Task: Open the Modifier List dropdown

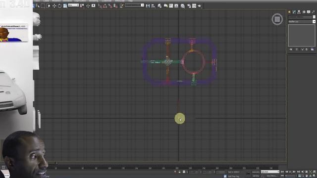Action: 302,21
